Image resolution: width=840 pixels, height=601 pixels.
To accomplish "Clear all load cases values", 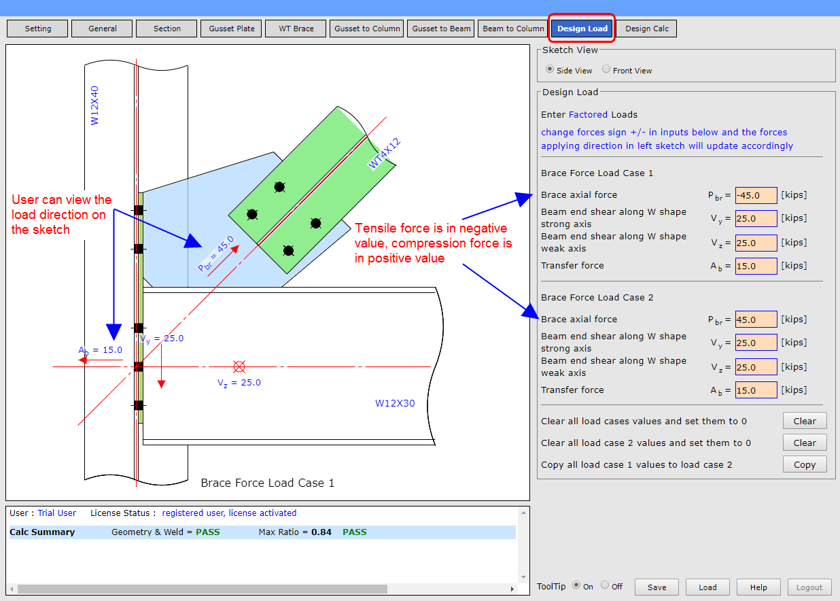I will pos(805,420).
